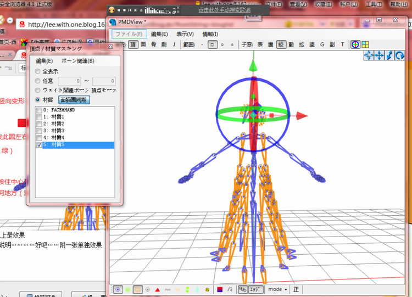Toggle the 頂 vertex selection mode
Screen dimensions: 412x297
tap(133, 44)
